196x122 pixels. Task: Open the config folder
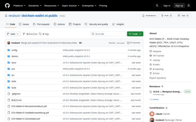[14, 50]
